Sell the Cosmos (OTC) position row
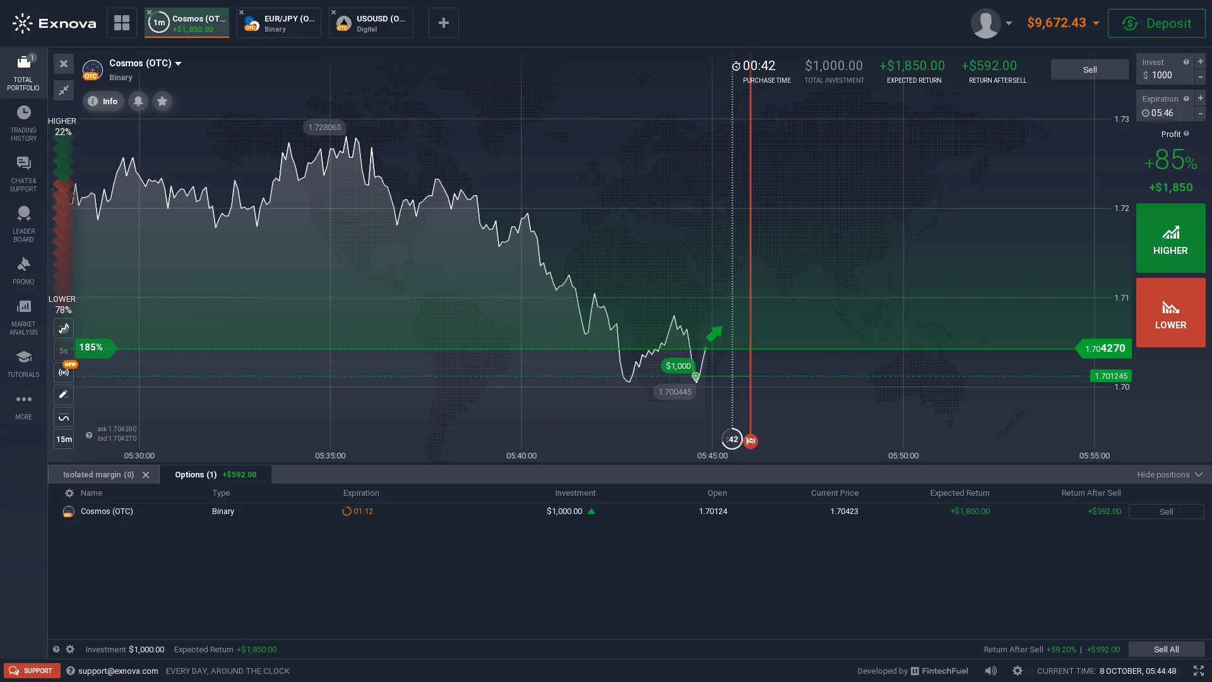The width and height of the screenshot is (1212, 682). click(x=1166, y=512)
